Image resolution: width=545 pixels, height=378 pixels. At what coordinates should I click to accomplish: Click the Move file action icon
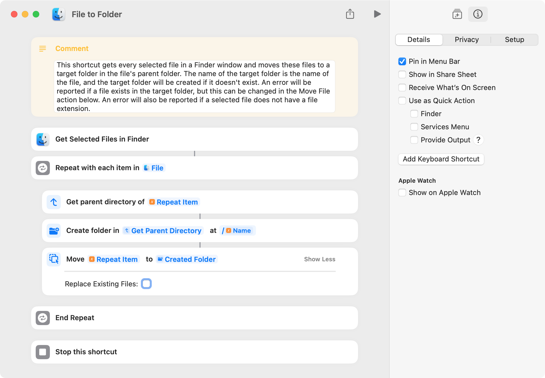54,259
